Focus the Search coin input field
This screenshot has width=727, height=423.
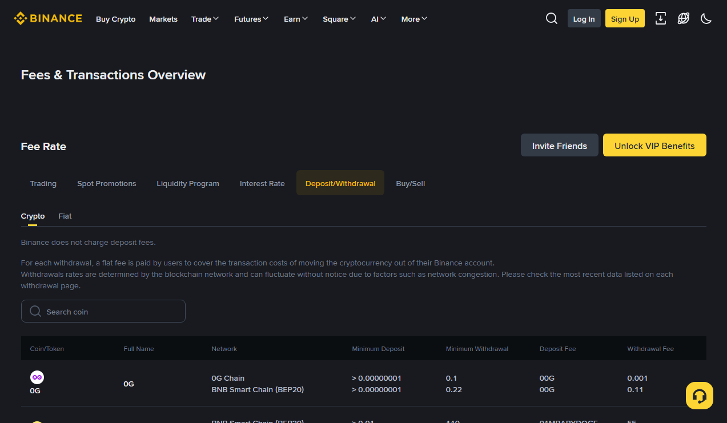pyautogui.click(x=103, y=311)
